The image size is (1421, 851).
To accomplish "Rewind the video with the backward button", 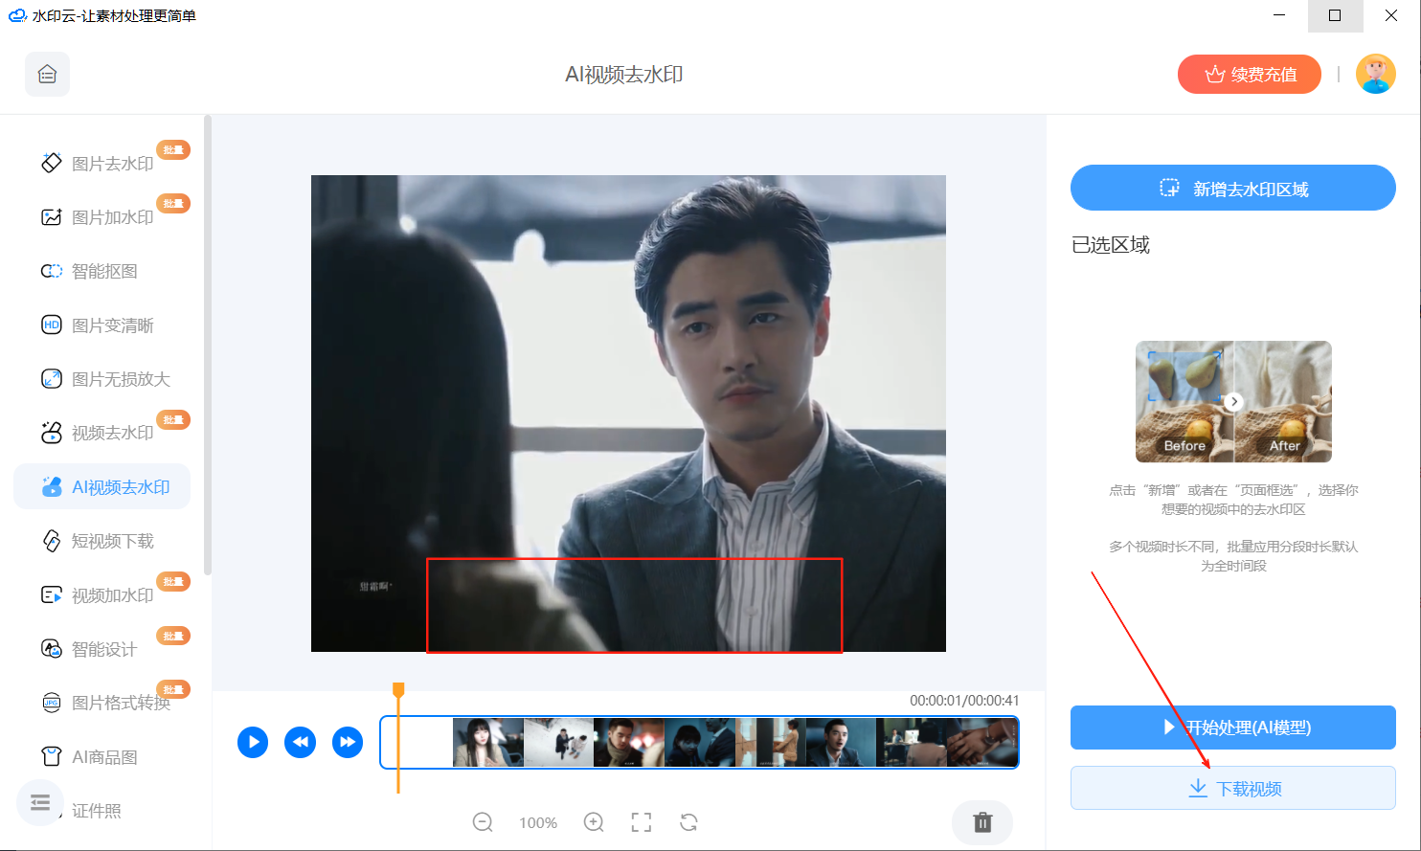I will [x=300, y=742].
